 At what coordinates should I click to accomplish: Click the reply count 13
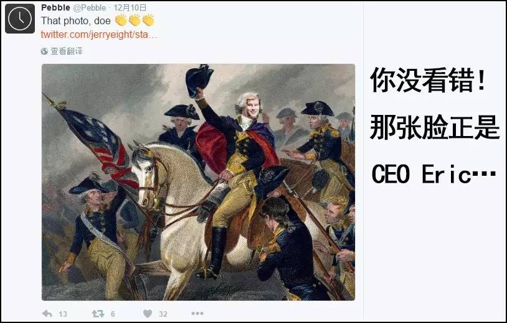(63, 314)
